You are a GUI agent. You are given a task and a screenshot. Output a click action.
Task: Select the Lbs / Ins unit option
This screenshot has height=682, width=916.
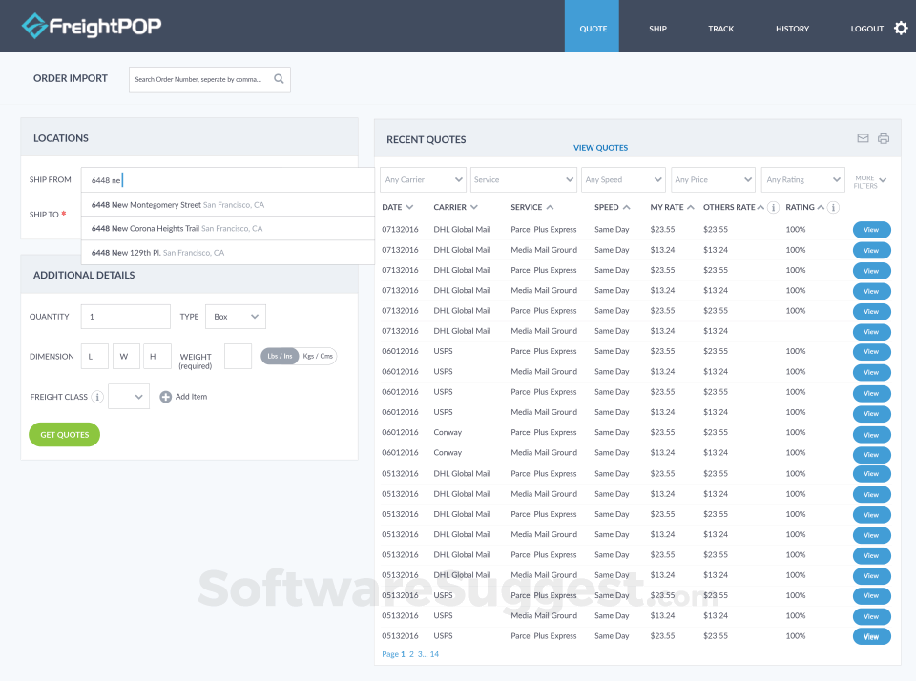click(281, 355)
